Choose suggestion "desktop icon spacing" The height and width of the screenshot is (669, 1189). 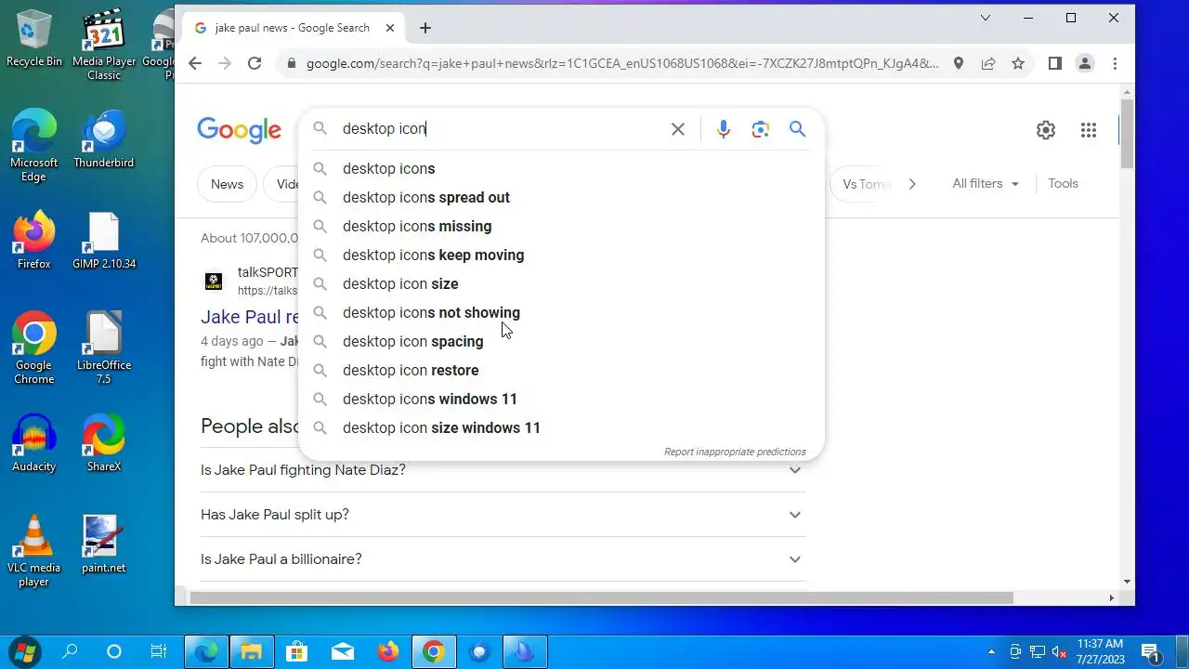(561, 341)
